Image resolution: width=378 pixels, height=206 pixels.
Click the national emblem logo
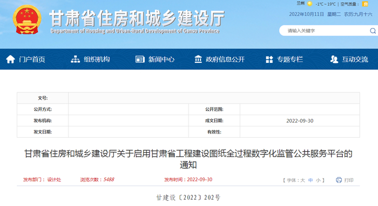point(27,20)
